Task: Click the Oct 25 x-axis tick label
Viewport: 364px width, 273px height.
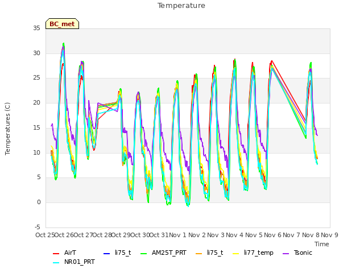Action: click(x=45, y=235)
